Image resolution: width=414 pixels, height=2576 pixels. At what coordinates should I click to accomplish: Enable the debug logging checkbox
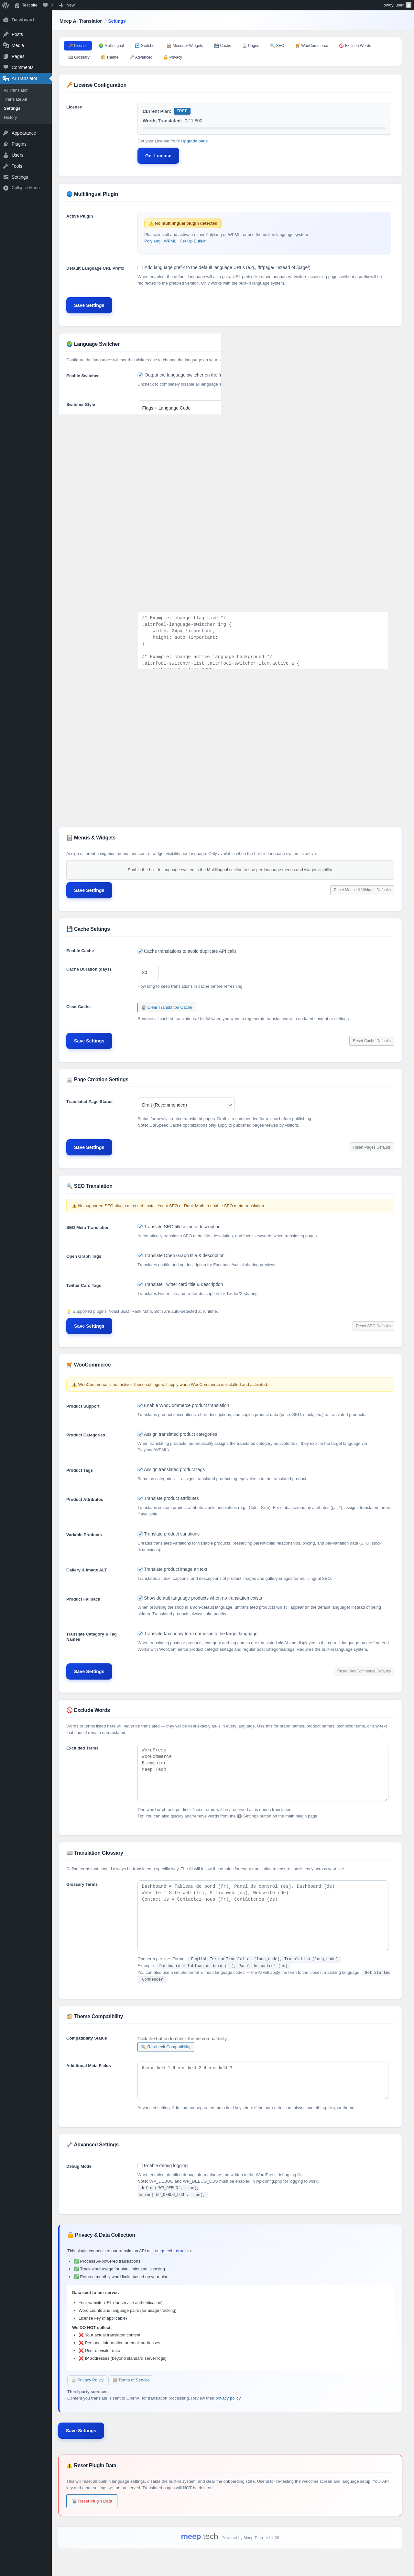click(140, 2165)
